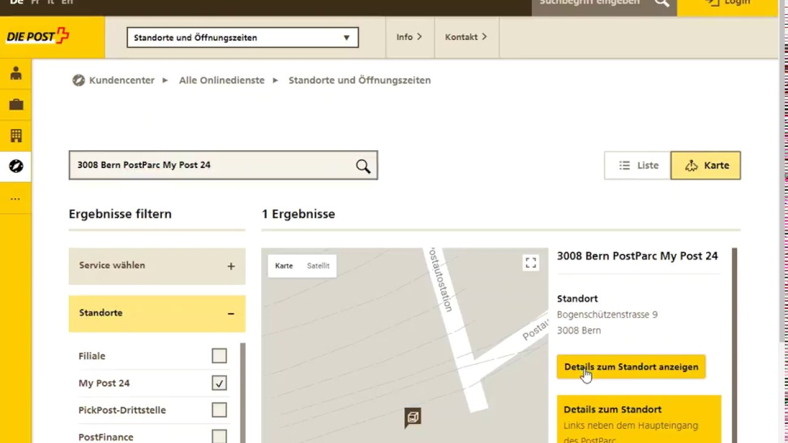The height and width of the screenshot is (443, 788).
Task: Click the Suchbegriff eingeben search field
Action: 590,4
